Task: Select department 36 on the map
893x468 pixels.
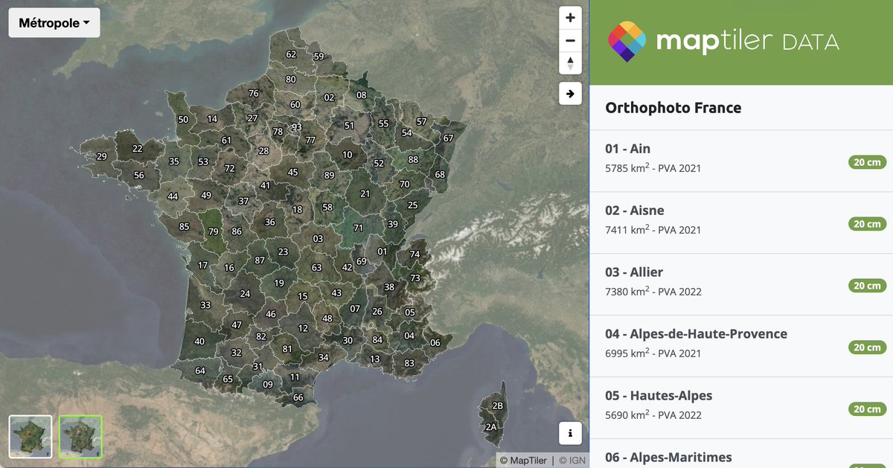Action: tap(269, 222)
